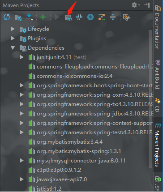The width and height of the screenshot is (163, 192).
Task: Click the Reimport All Maven Projects icon
Action: click(x=7, y=17)
